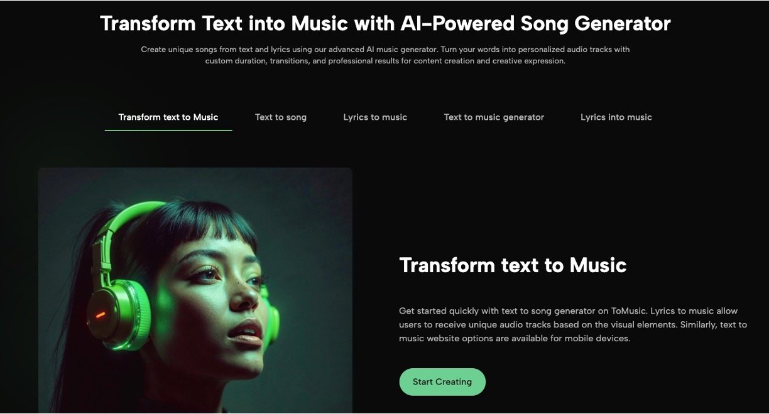
Task: Open the Lyrics to music tab
Action: pos(375,117)
